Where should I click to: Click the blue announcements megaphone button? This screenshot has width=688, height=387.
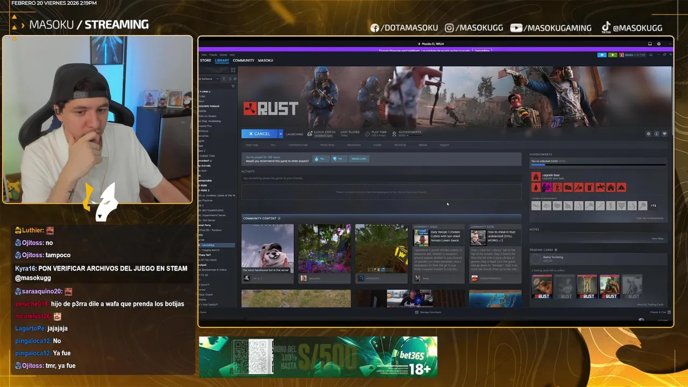click(602, 55)
